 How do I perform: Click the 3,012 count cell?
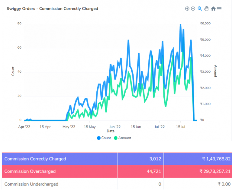(x=155, y=159)
